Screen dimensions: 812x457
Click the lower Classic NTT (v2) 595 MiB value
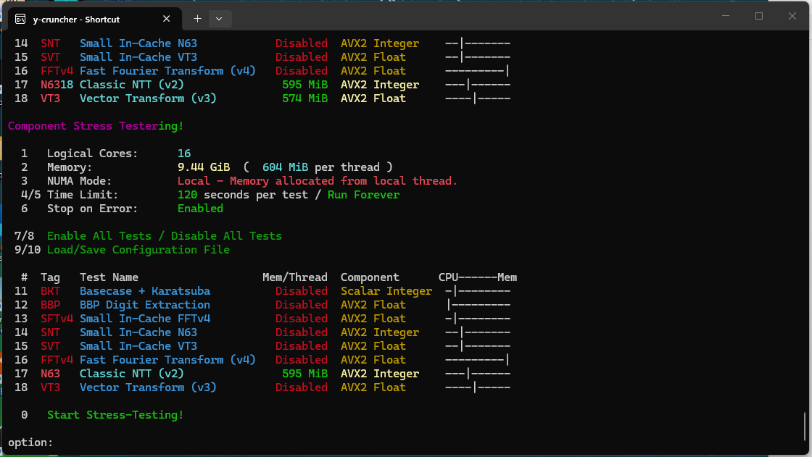pyautogui.click(x=304, y=374)
